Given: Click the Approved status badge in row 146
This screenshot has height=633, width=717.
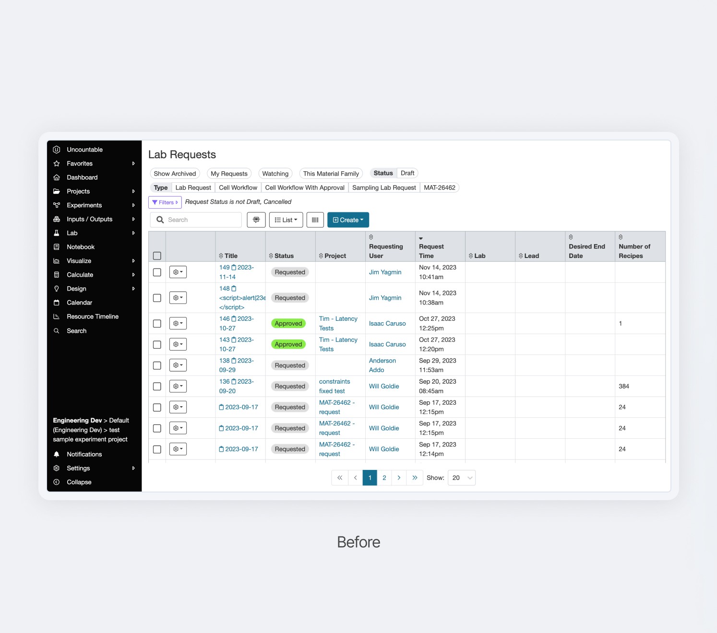Looking at the screenshot, I should pyautogui.click(x=288, y=324).
